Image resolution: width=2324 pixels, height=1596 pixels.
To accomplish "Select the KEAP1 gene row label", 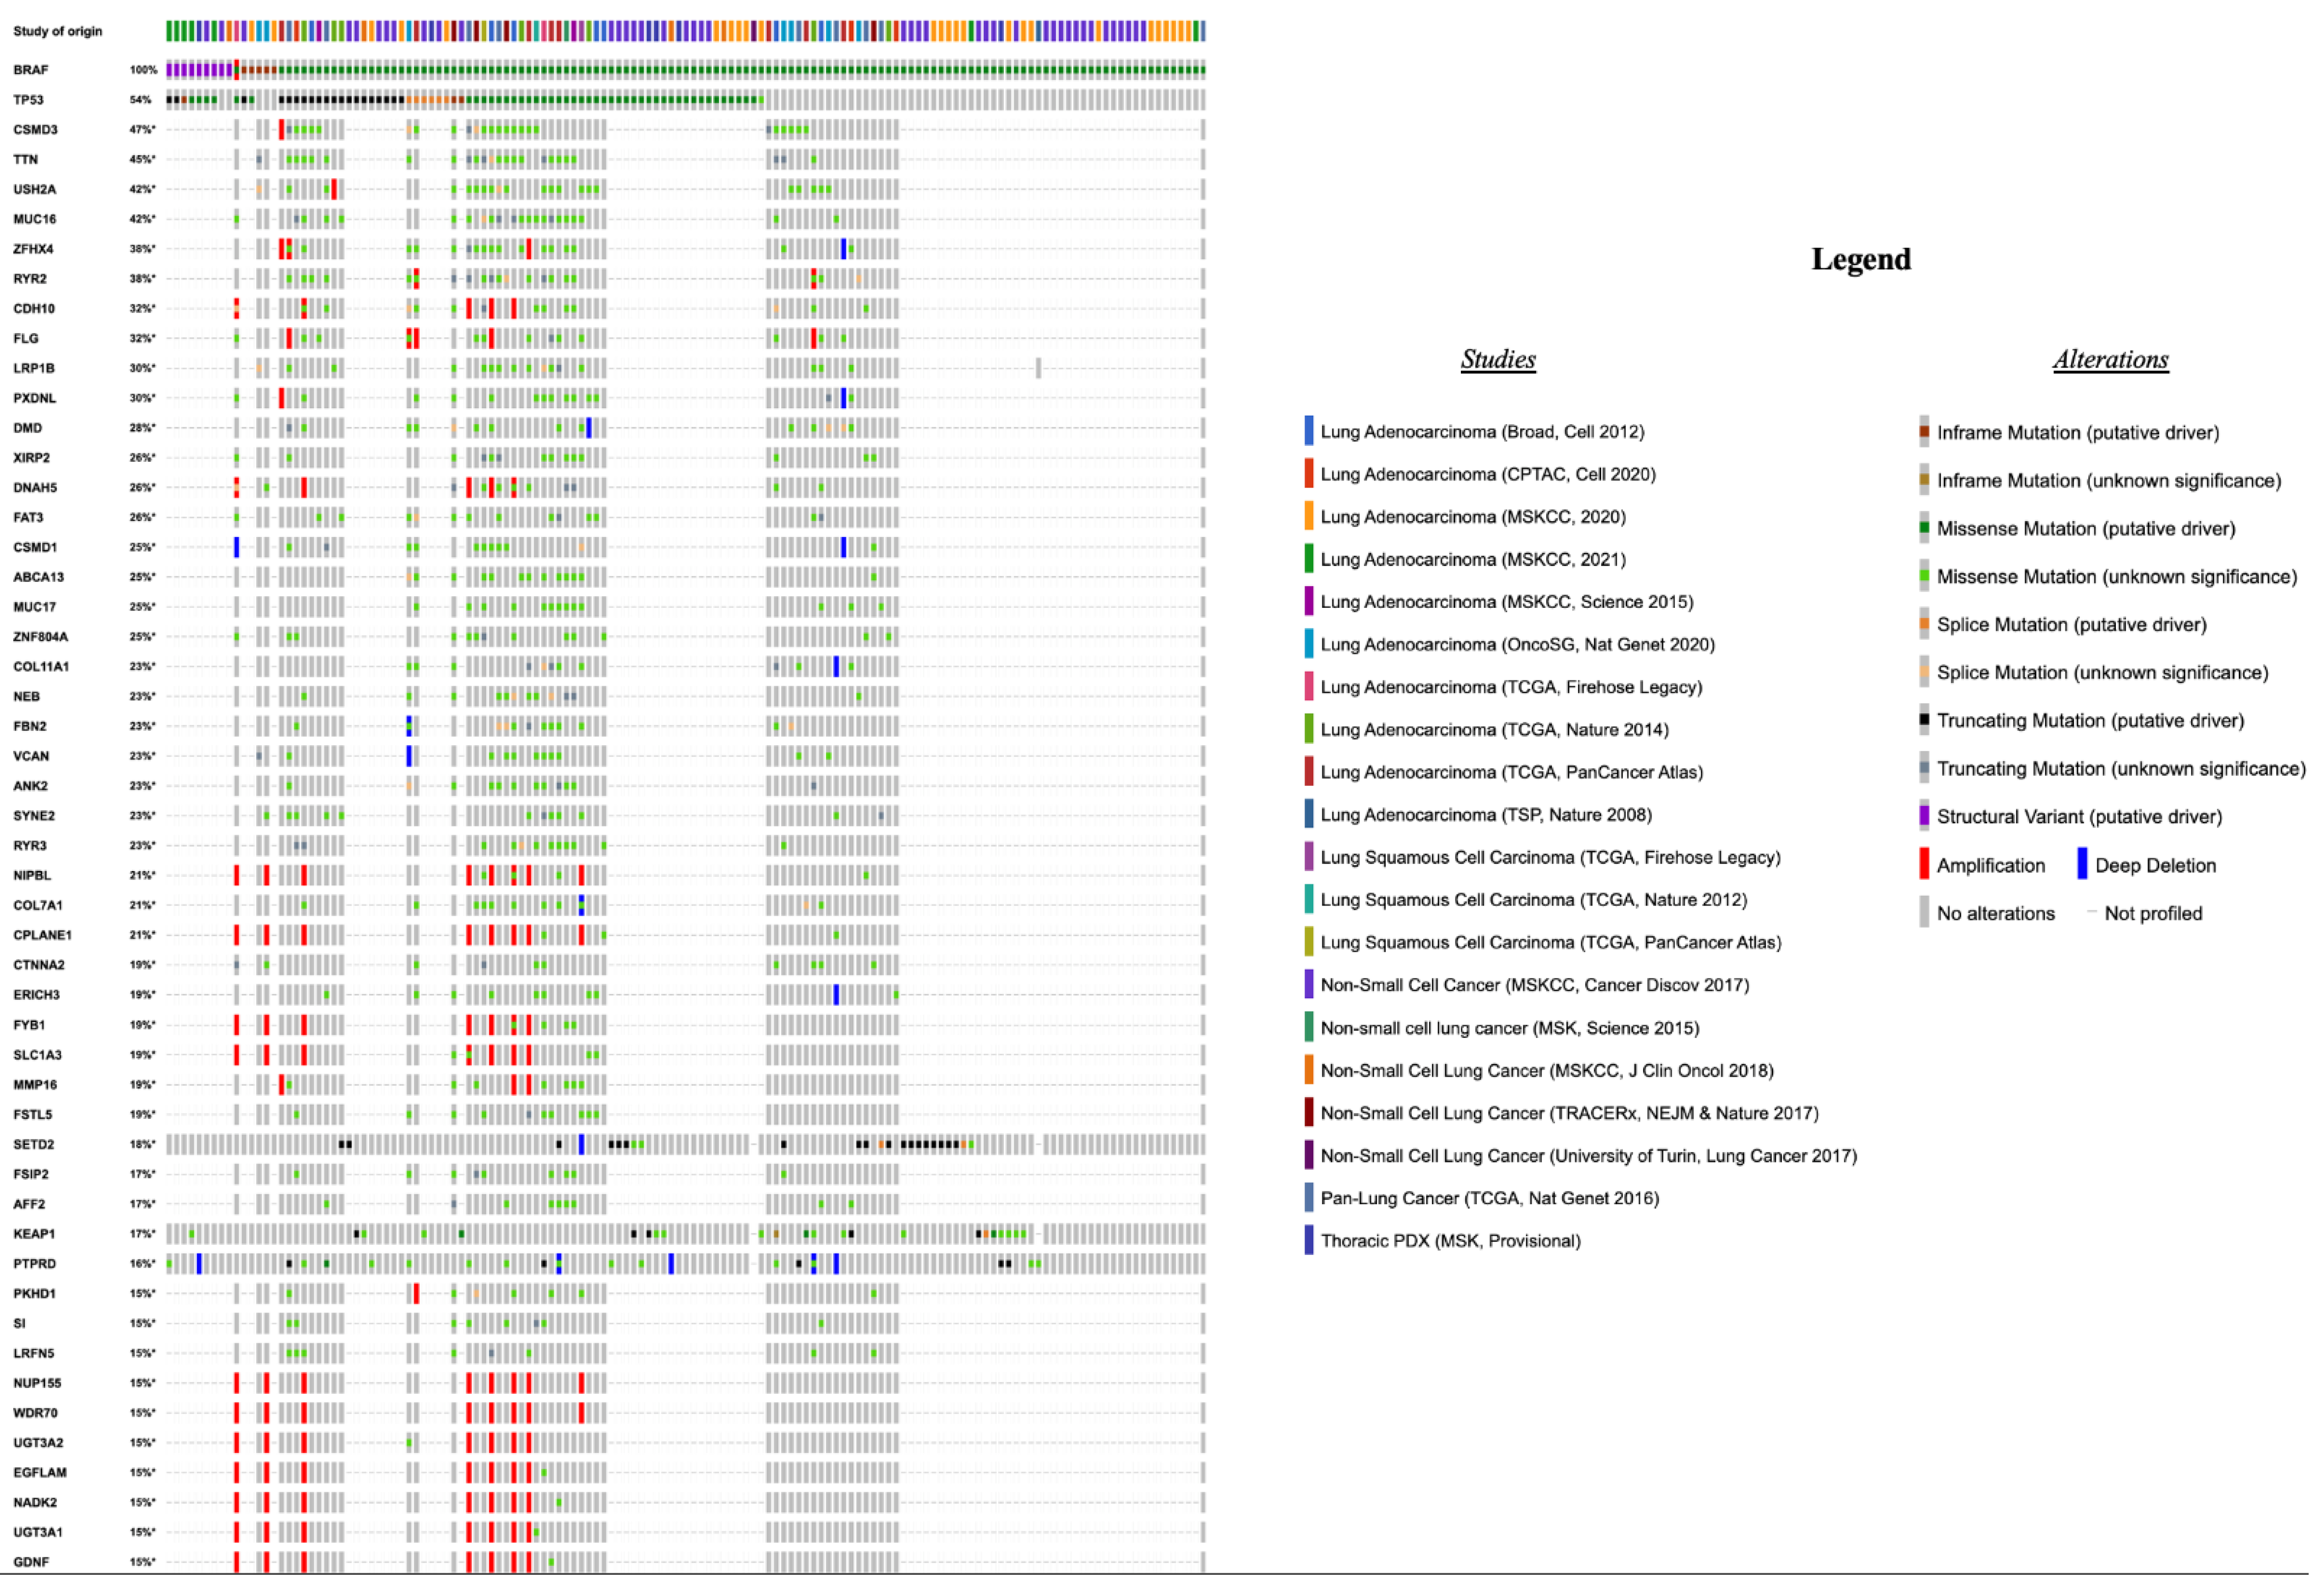I will click(x=34, y=1234).
